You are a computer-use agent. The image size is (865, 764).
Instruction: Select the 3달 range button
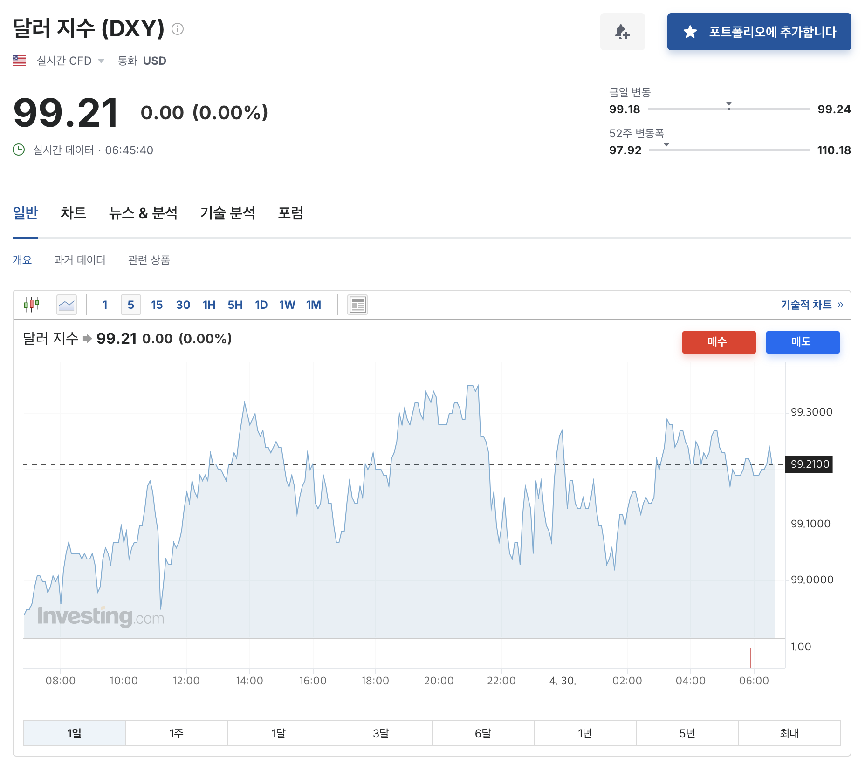coord(381,733)
